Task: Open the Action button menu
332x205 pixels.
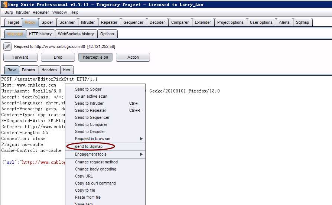Action: click(x=133, y=57)
